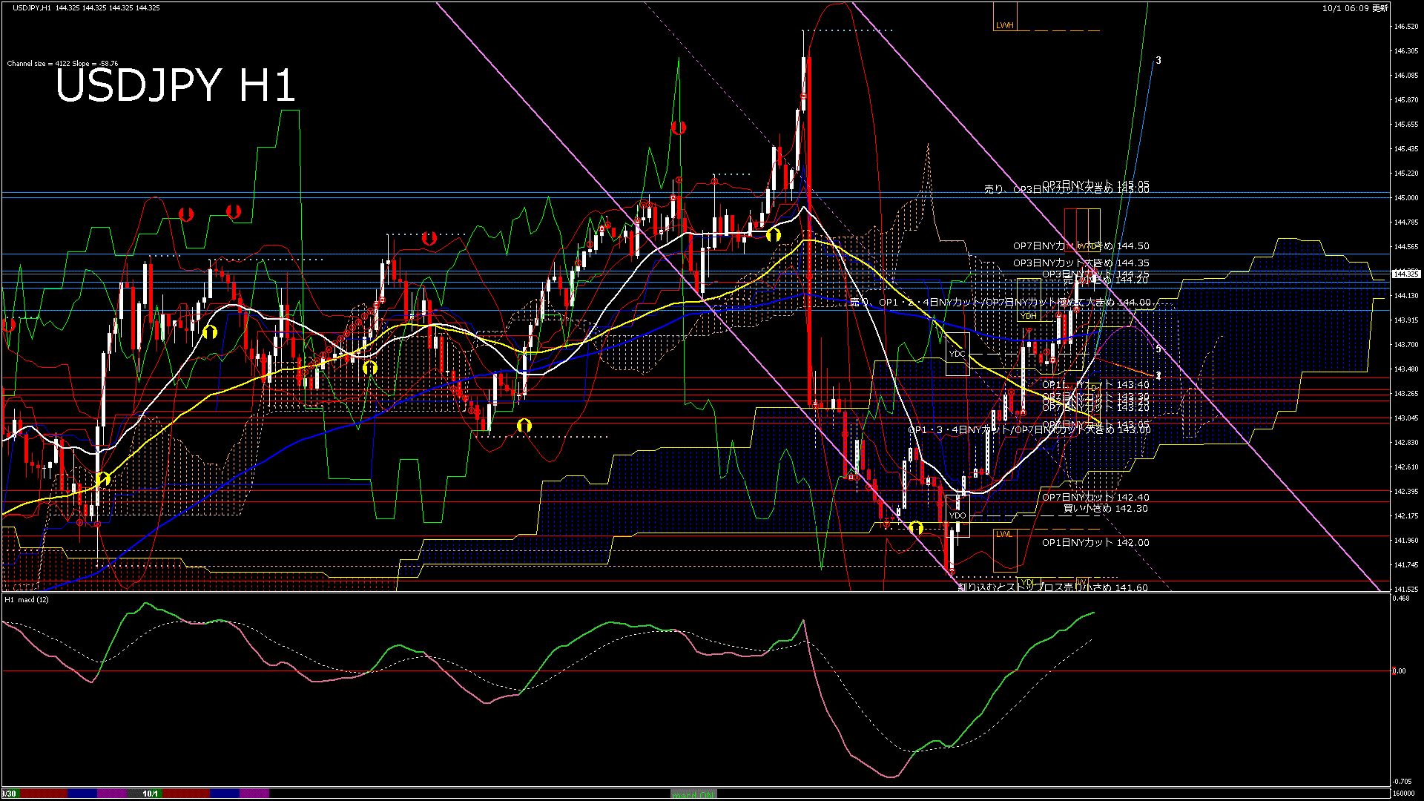
Task: Click the first purple session bar after 9/30
Action: [x=112, y=794]
